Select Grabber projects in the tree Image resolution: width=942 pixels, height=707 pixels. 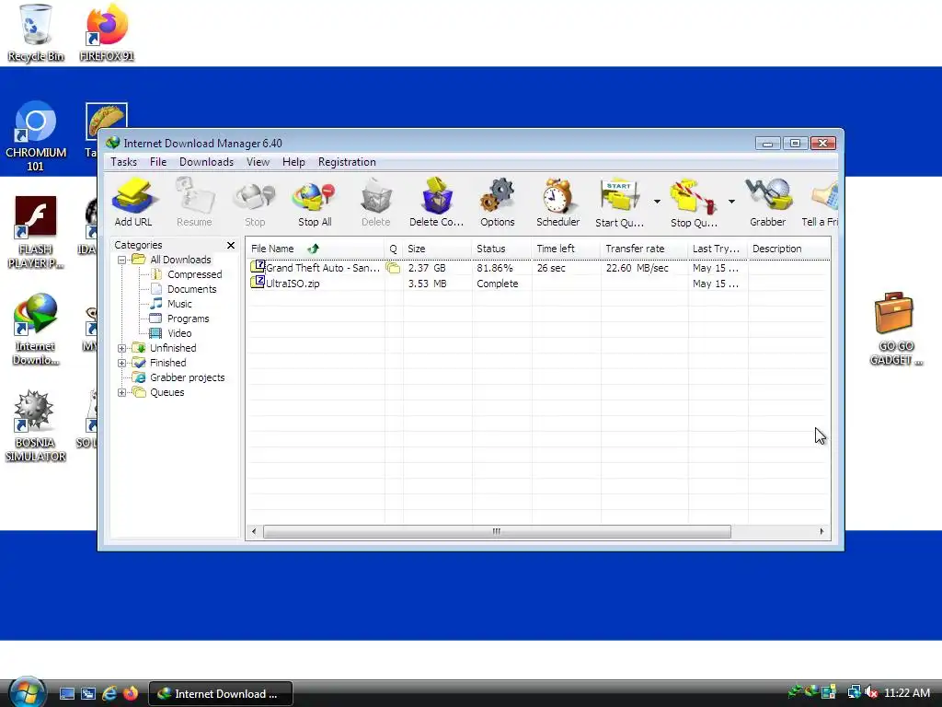(187, 377)
